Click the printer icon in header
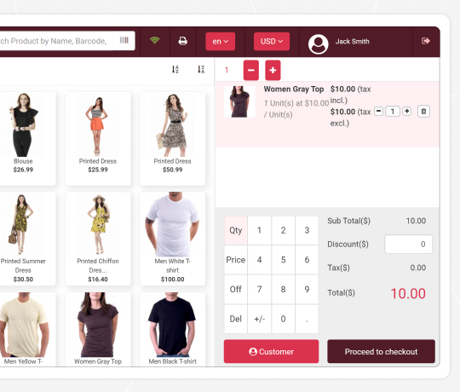Image resolution: width=460 pixels, height=392 pixels. coord(183,41)
